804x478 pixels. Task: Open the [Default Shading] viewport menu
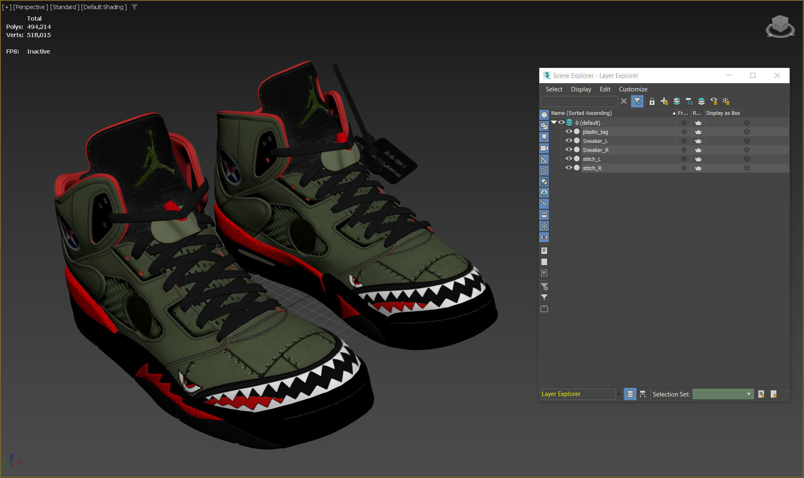click(x=104, y=7)
